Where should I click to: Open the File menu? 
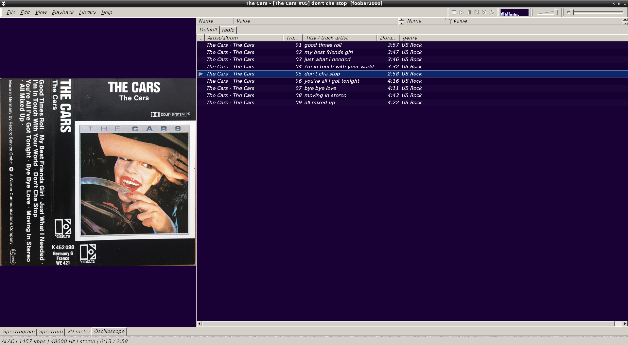point(11,12)
